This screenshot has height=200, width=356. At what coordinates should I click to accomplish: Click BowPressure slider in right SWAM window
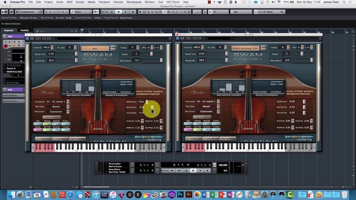(304, 102)
